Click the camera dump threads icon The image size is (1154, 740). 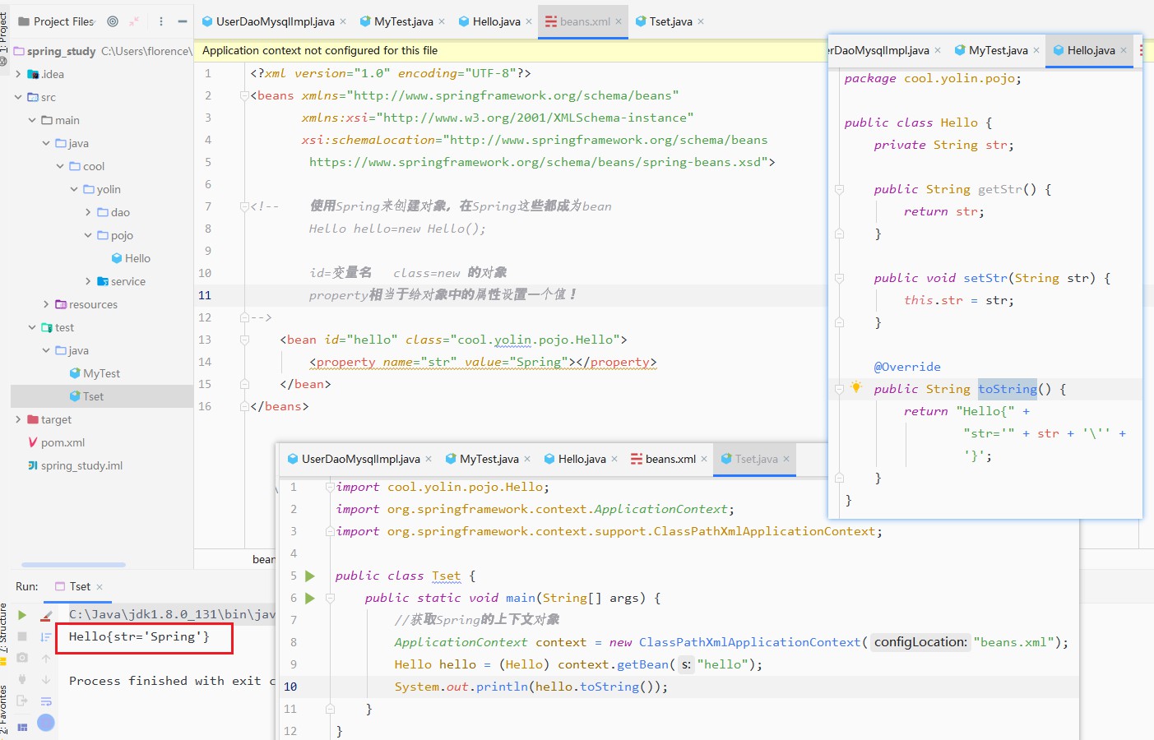pyautogui.click(x=22, y=658)
